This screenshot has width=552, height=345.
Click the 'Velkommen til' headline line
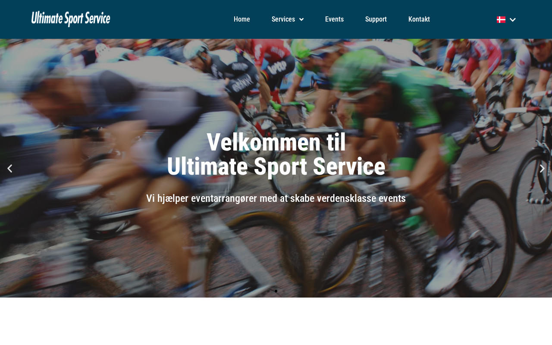276,142
